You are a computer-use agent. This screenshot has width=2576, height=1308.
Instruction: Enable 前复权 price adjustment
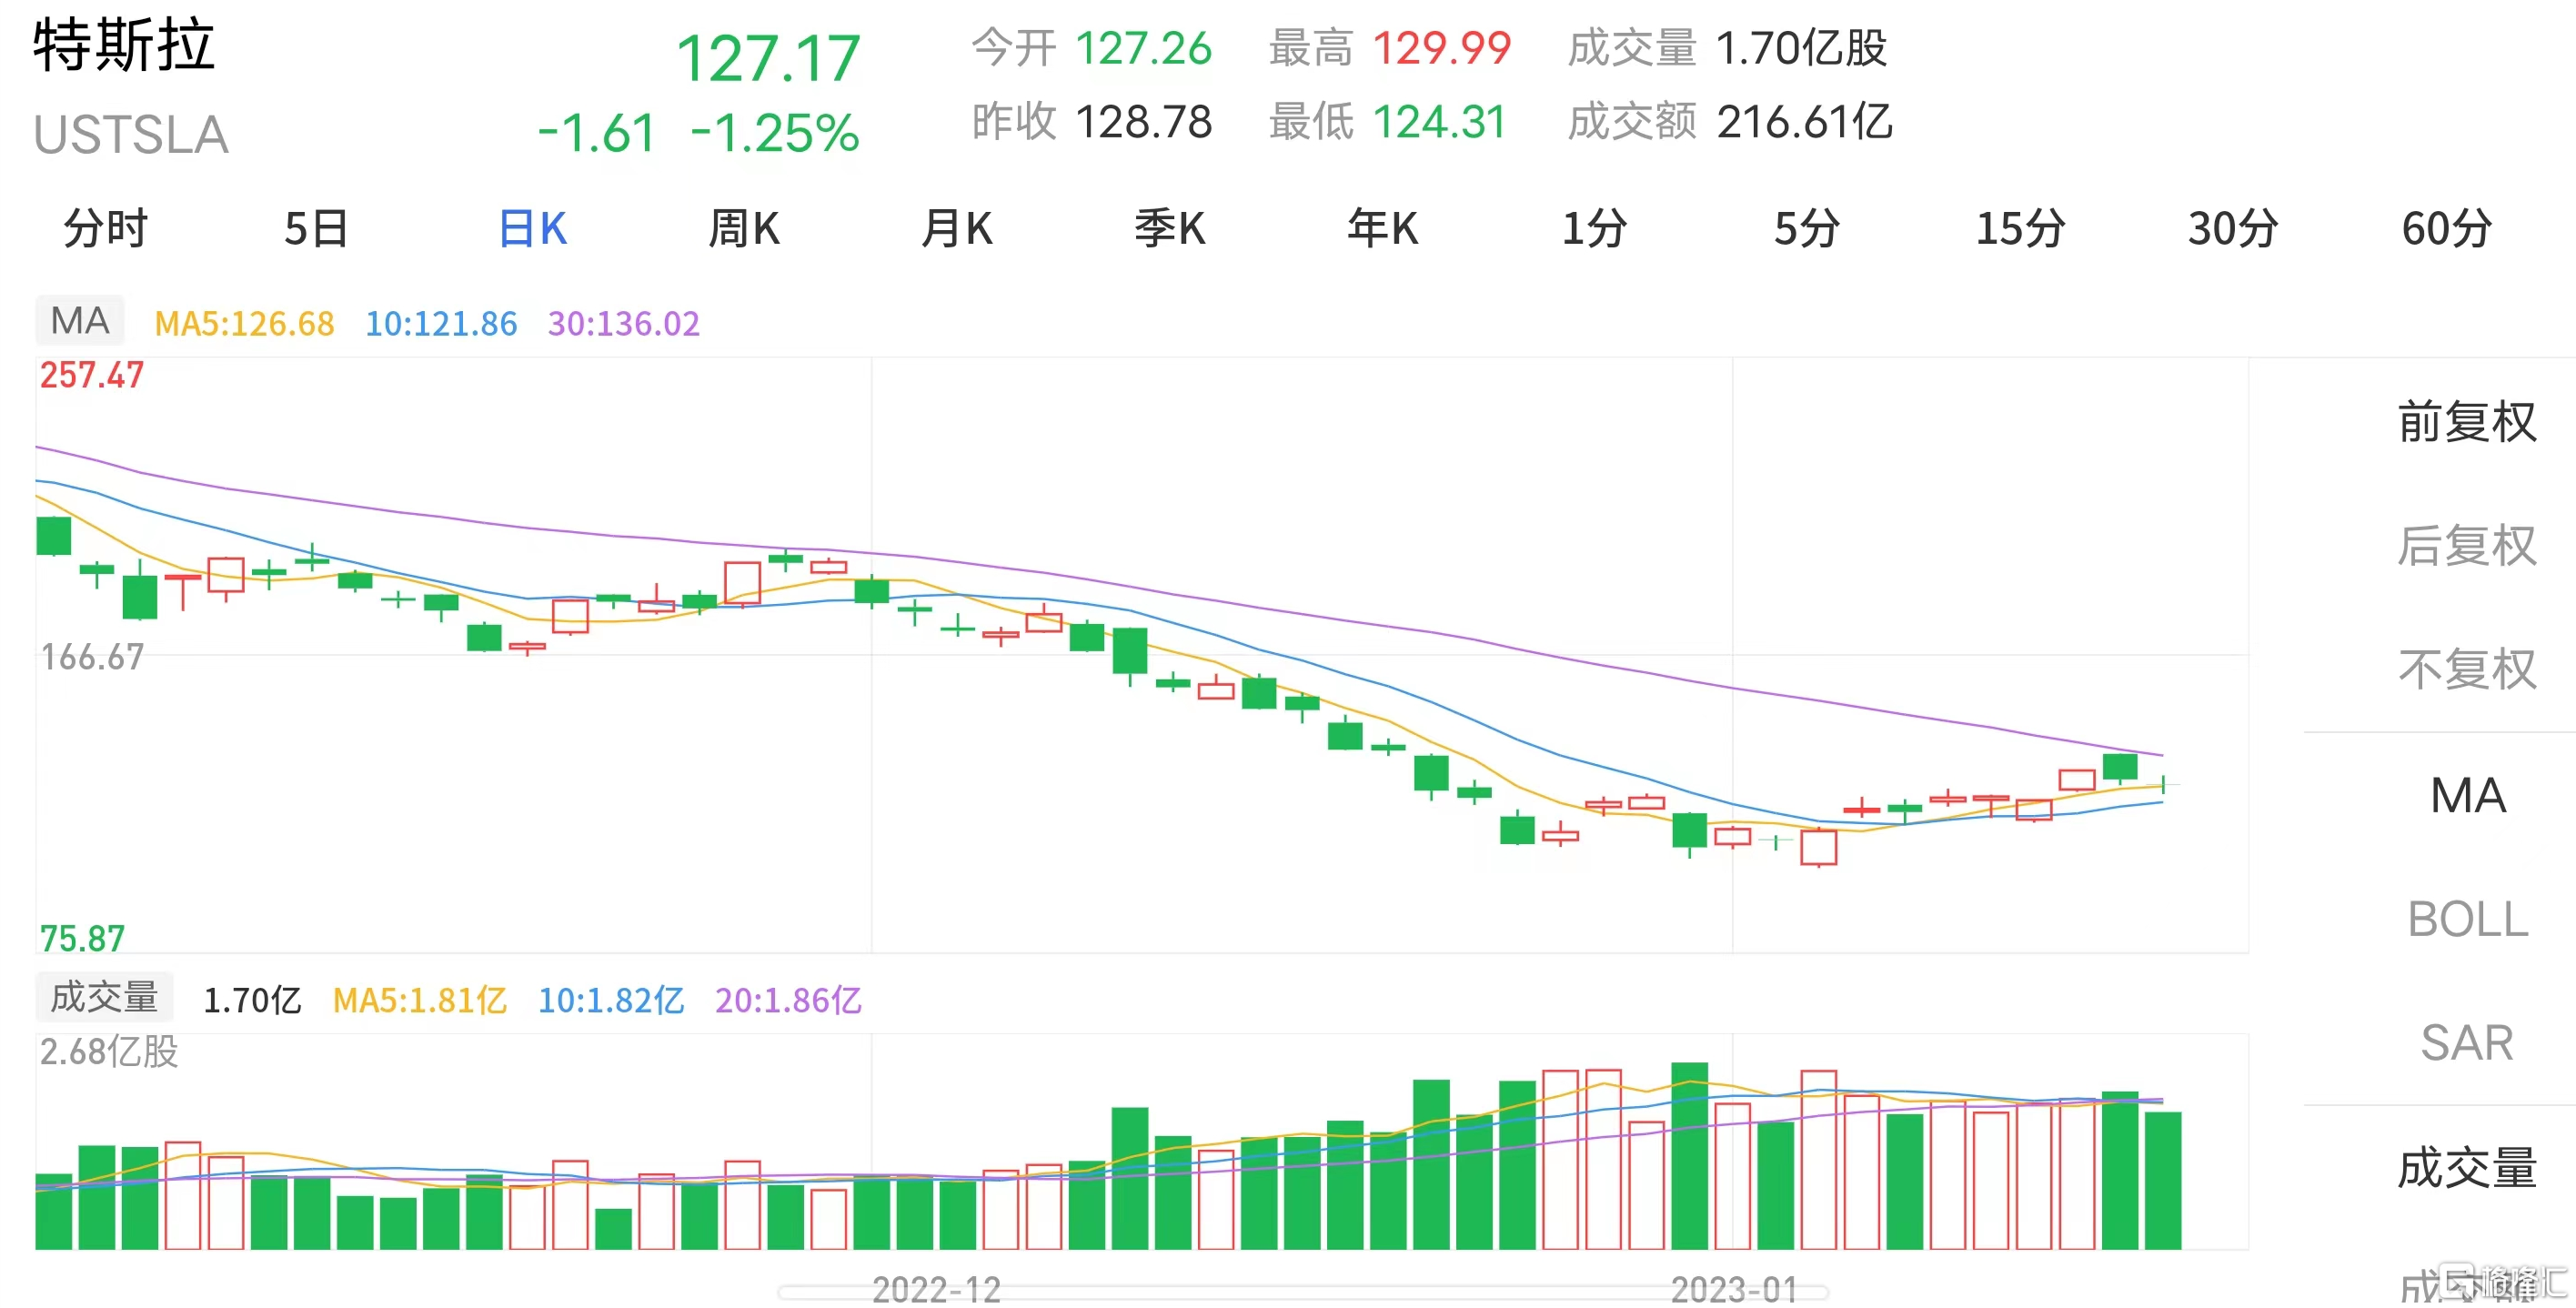tap(2467, 422)
